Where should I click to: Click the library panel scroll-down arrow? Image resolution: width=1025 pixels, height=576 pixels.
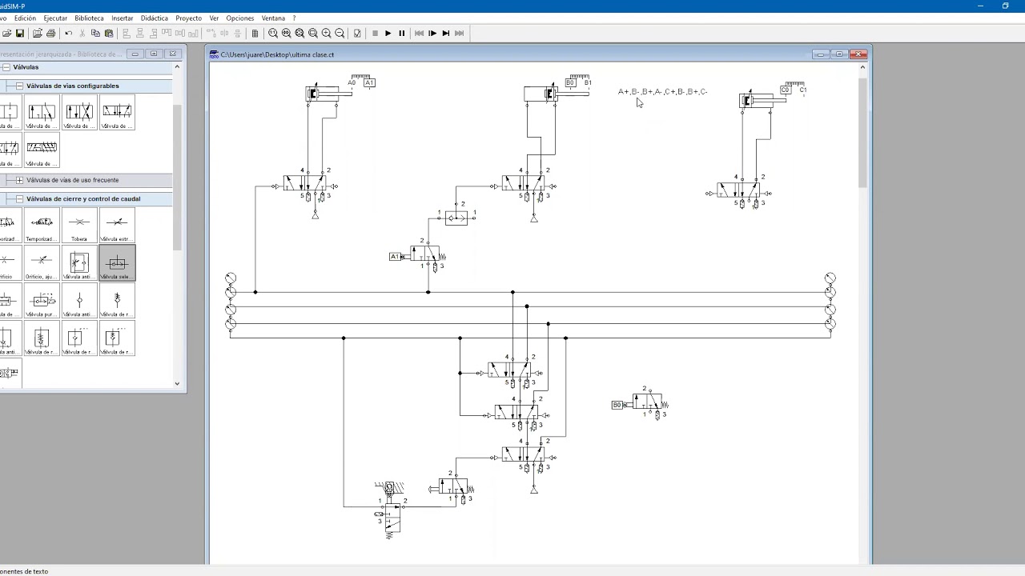pos(177,383)
